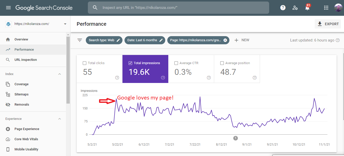
Task: Select Performance in the sidebar
Action: point(33,50)
